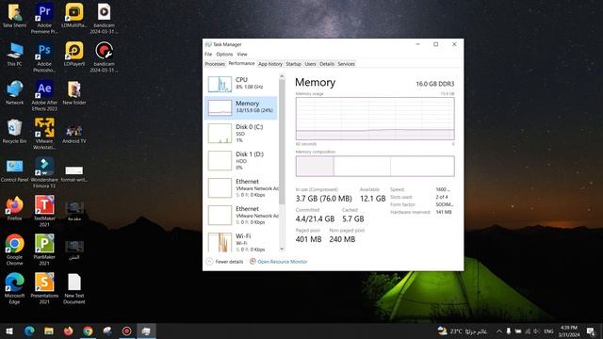Select the VMware Workstation desktop icon

pyautogui.click(x=44, y=134)
